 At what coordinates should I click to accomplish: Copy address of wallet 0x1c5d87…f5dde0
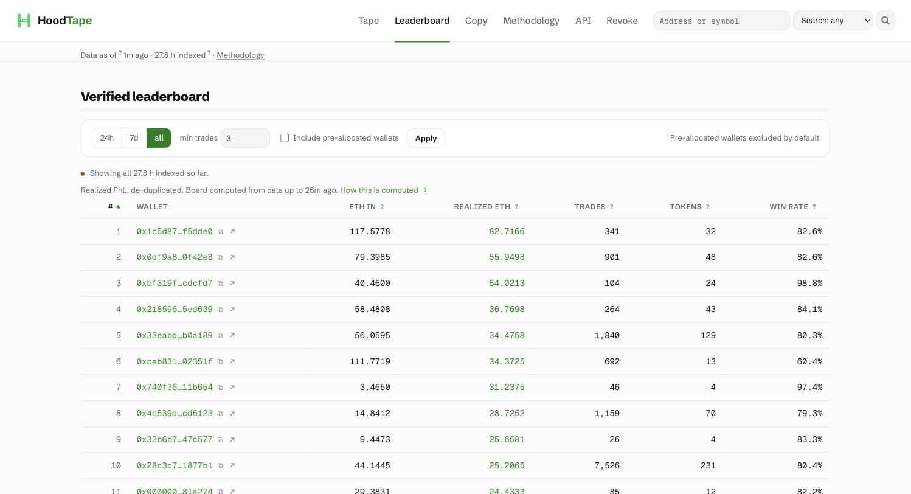point(220,231)
